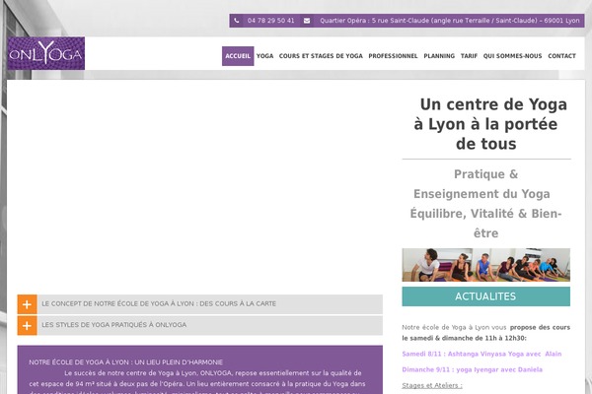Click the phone icon in top bar

point(237,21)
